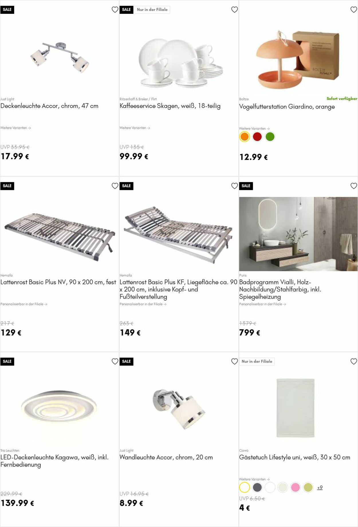Choose green variant of Vogelfutterstation Giardino
The height and width of the screenshot is (527, 358).
(x=270, y=137)
